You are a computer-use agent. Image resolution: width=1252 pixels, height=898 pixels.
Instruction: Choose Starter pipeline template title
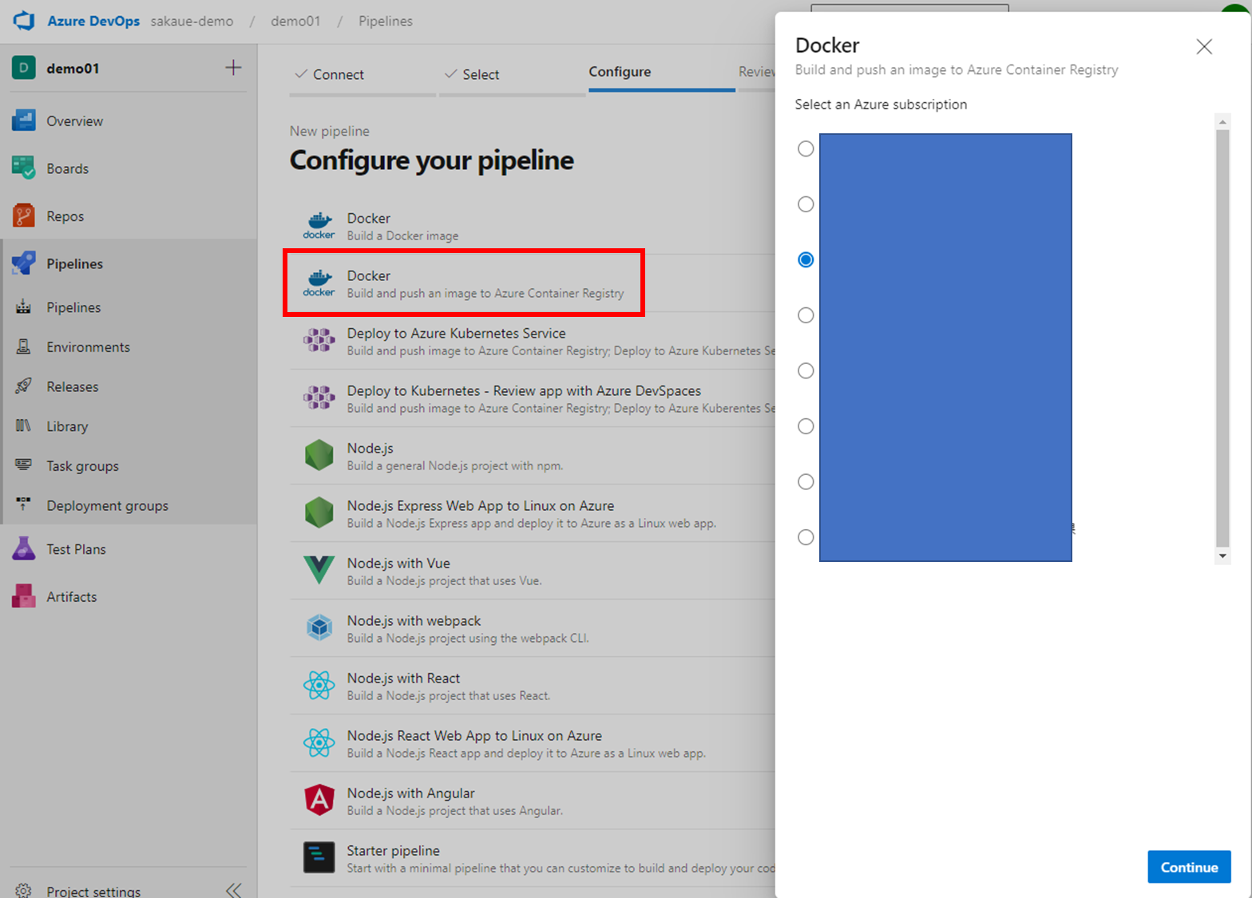393,850
